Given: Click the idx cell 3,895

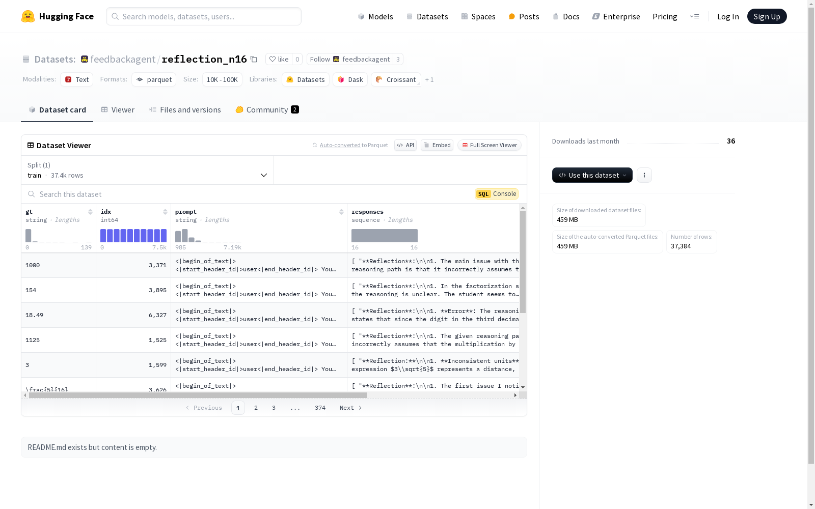Looking at the screenshot, I should point(133,290).
